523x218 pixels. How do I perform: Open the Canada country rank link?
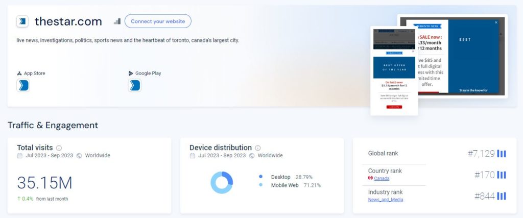coord(382,178)
